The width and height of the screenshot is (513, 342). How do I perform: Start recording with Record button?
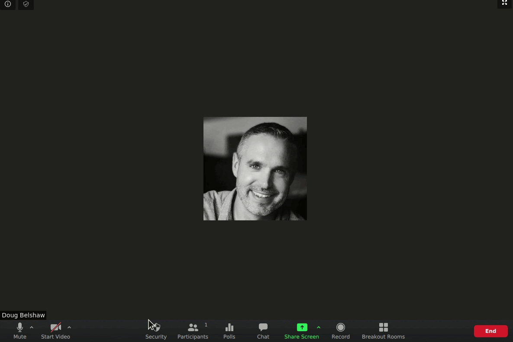[341, 331]
